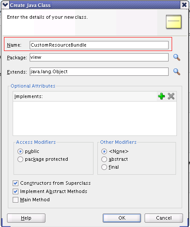
Task: Select the final modifier radio button
Action: click(104, 167)
